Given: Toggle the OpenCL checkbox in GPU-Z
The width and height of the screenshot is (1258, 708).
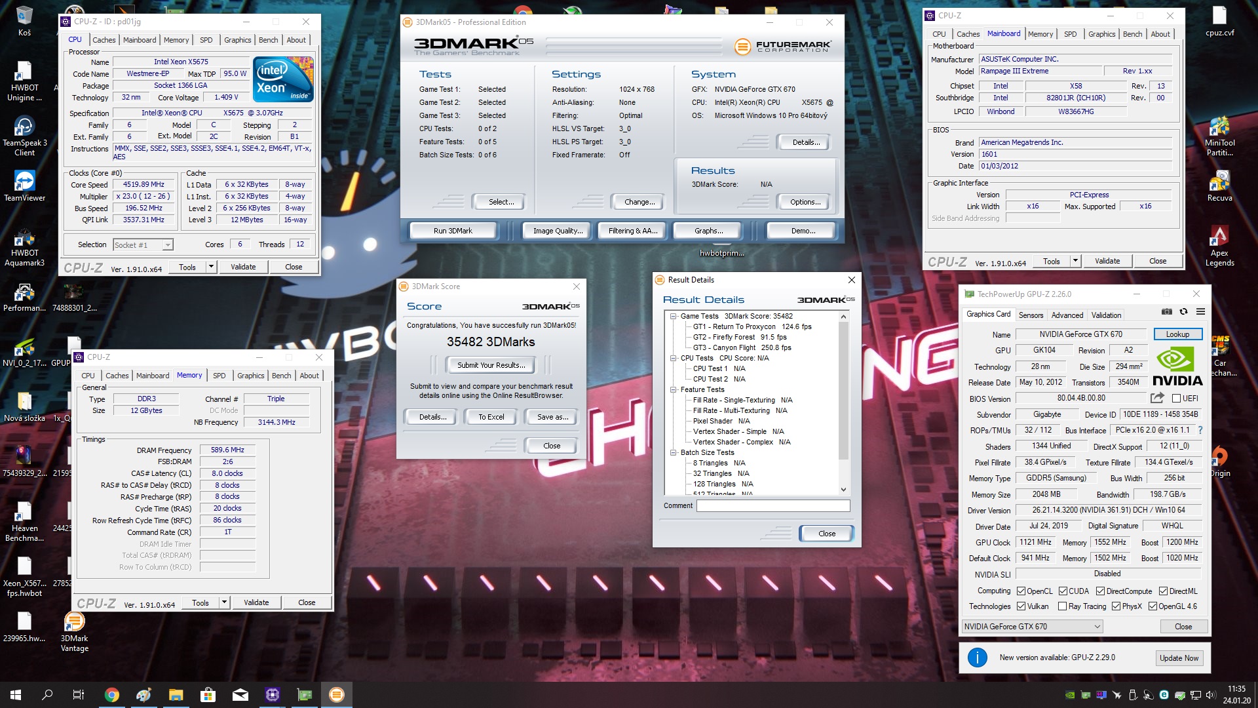Looking at the screenshot, I should 1021,591.
